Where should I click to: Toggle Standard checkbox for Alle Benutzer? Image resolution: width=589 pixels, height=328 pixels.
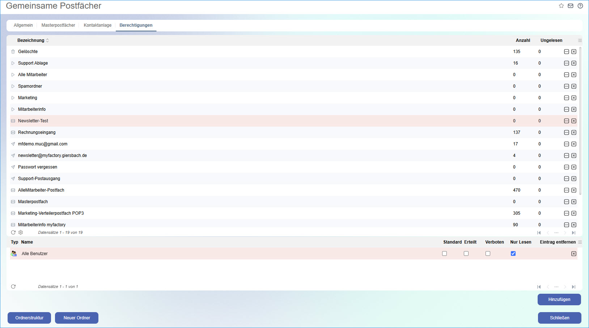[x=444, y=254]
